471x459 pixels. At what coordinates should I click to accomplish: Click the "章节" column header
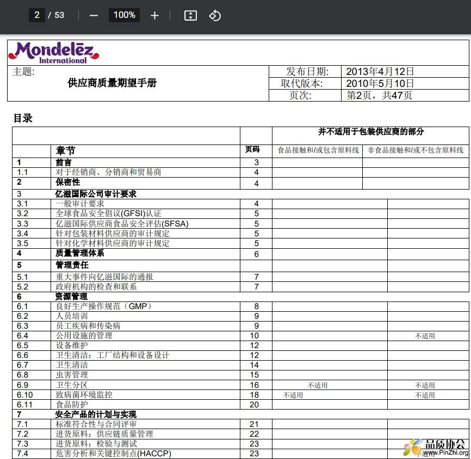tap(65, 150)
